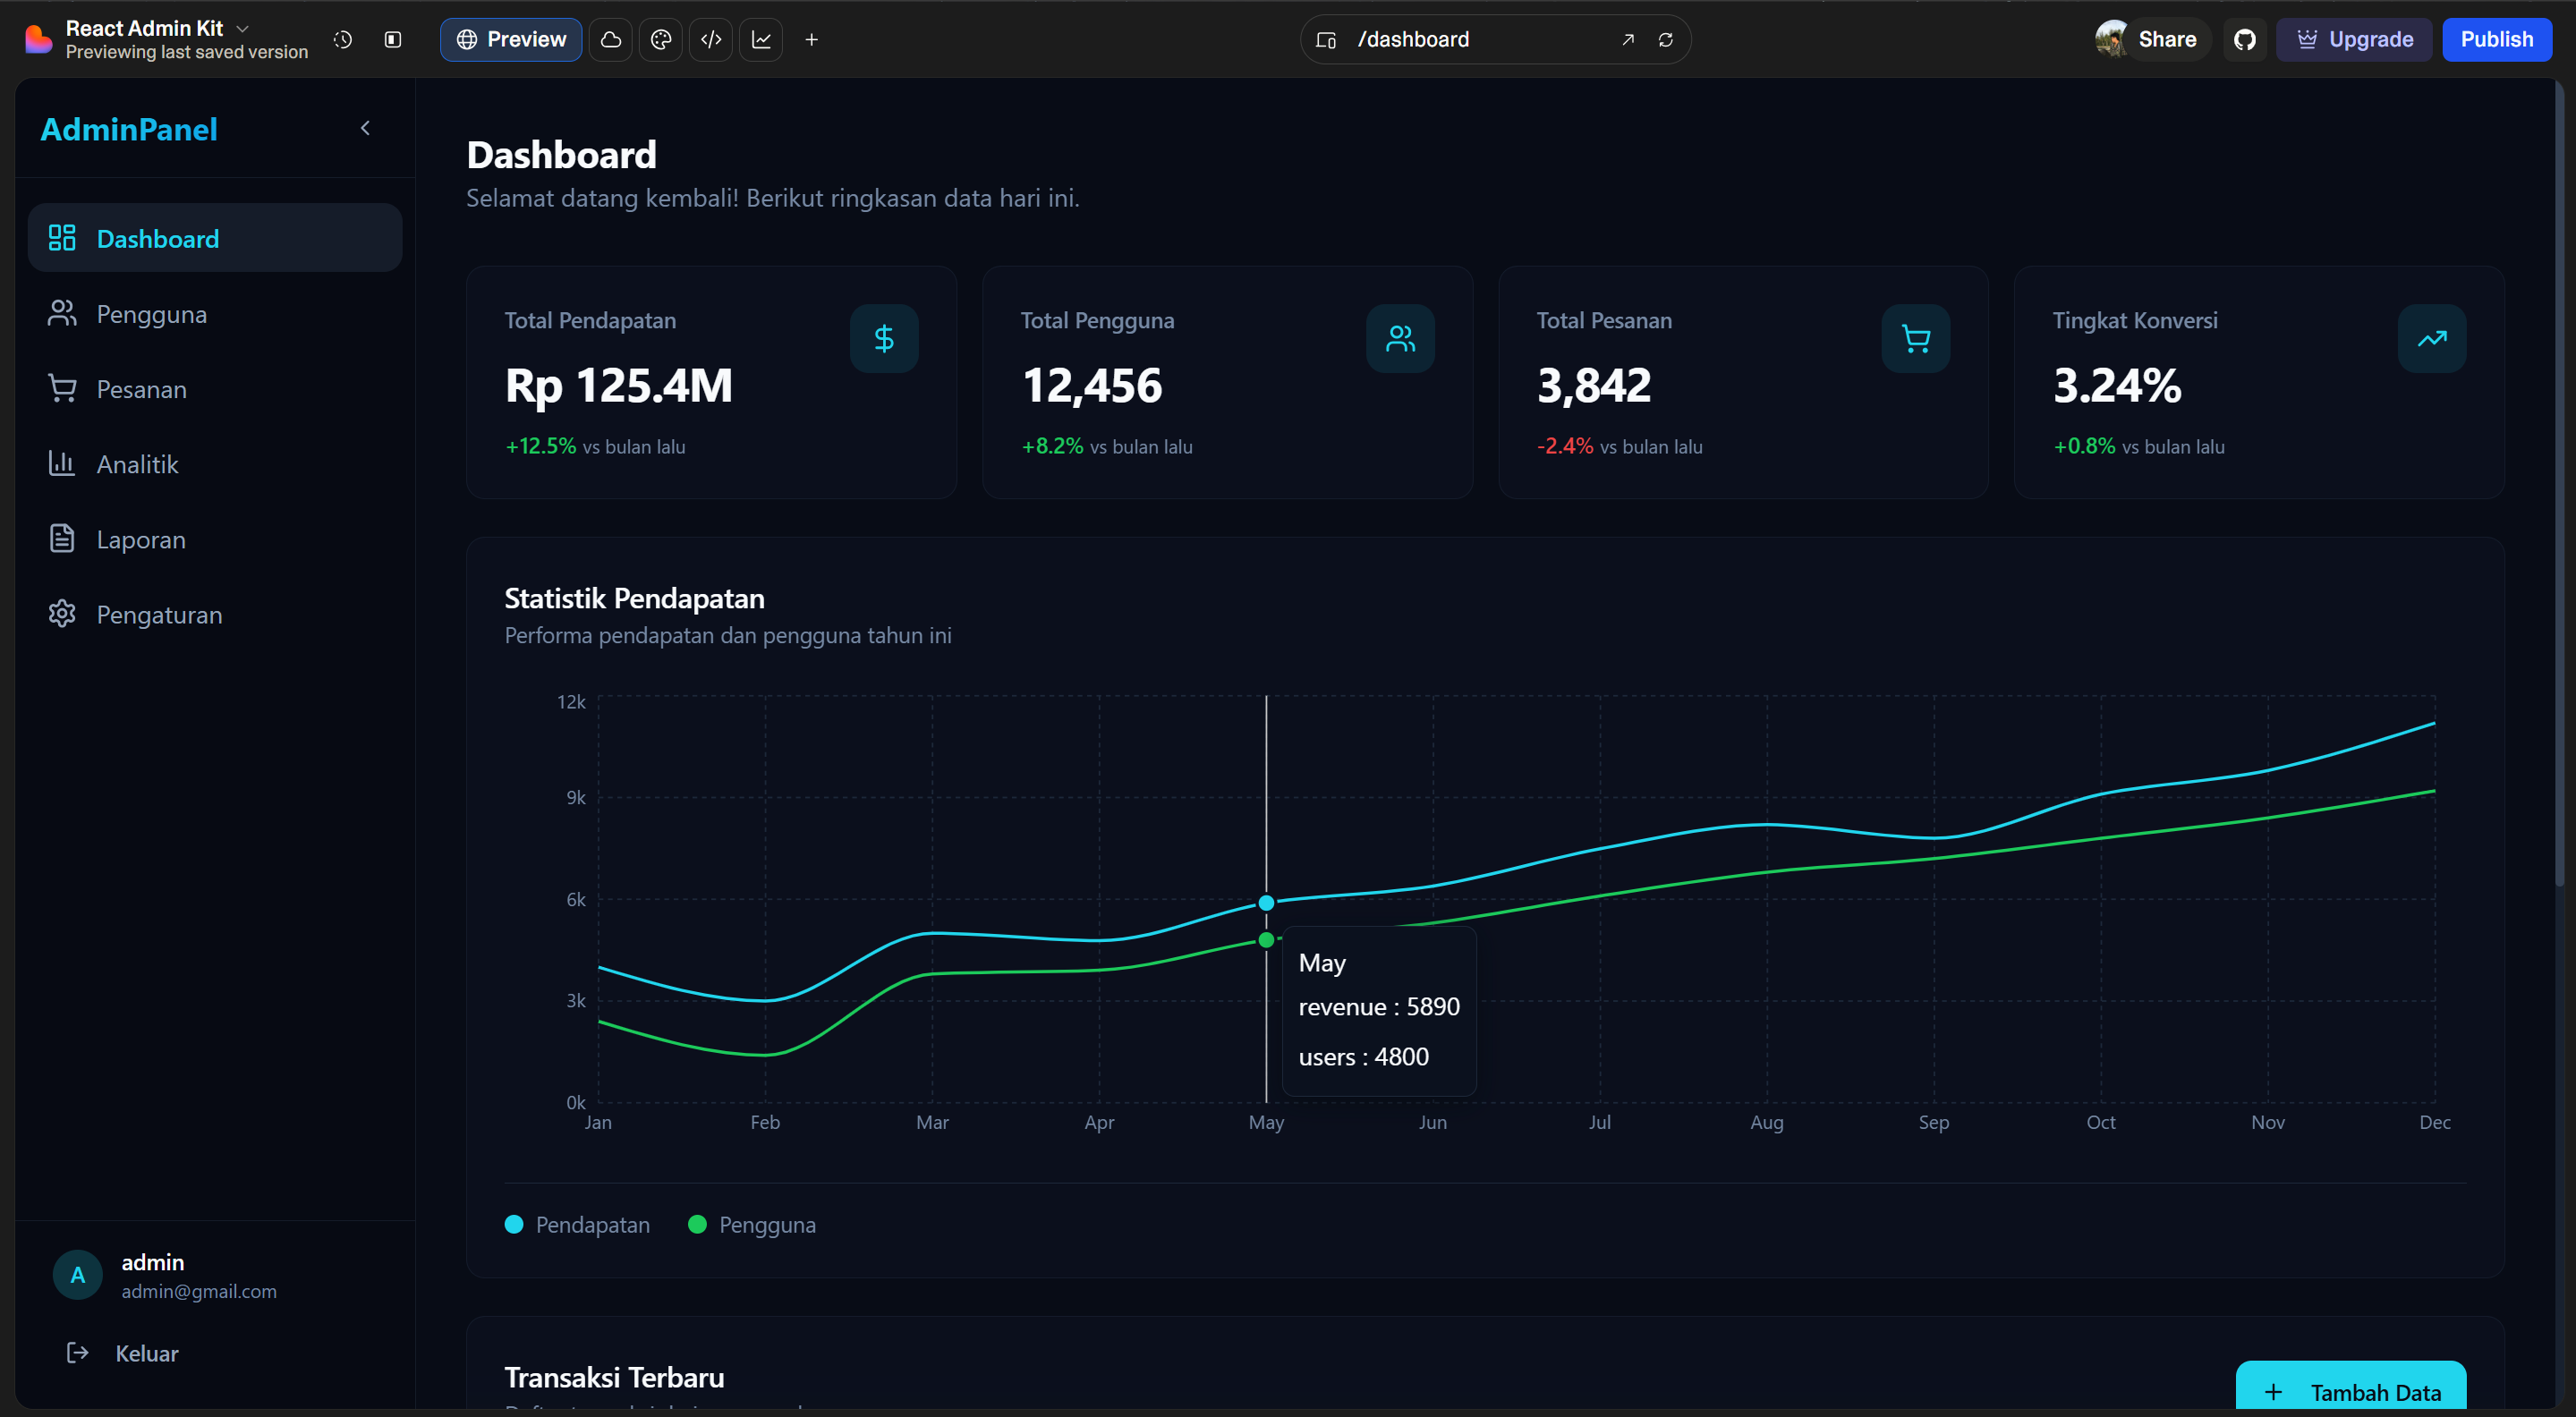Toggle the sidebar panel icon
The image size is (2576, 1417).
[x=392, y=40]
